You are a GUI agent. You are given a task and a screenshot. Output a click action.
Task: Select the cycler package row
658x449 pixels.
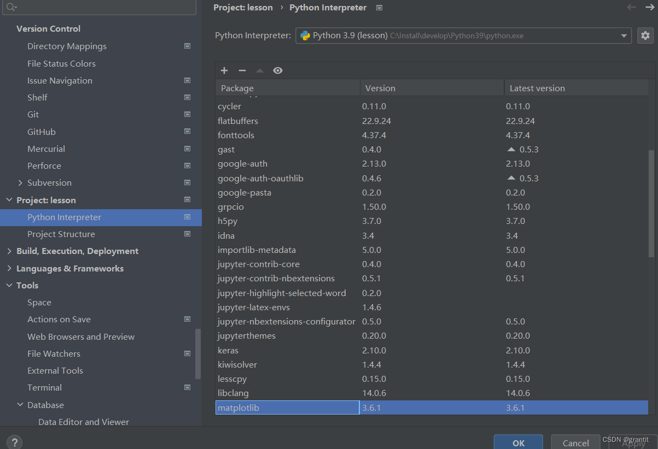point(432,107)
